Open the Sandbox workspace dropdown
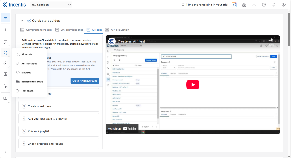Viewport: 291px width, 158px height. [51, 5]
